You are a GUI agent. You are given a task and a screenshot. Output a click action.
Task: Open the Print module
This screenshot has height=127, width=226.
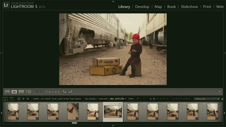[x=207, y=7]
